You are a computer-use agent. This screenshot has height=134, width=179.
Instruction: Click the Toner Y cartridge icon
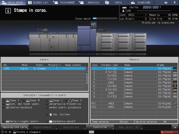8,100
